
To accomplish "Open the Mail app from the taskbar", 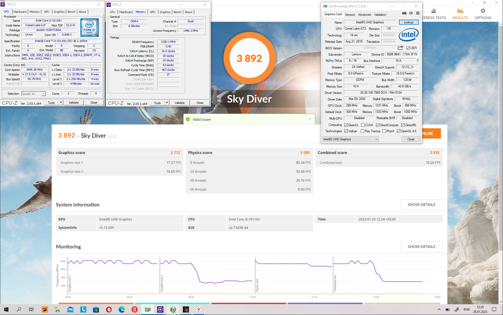I will (x=70, y=309).
